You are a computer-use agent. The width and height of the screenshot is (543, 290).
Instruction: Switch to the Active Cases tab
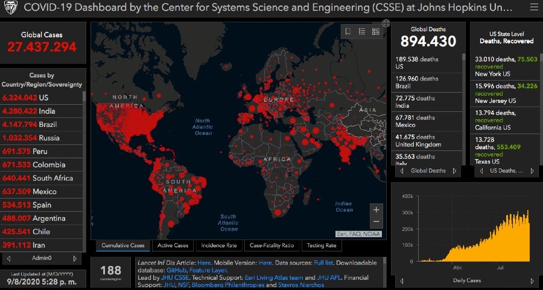tap(173, 245)
